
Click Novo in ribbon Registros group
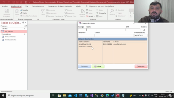click(x=89, y=10)
